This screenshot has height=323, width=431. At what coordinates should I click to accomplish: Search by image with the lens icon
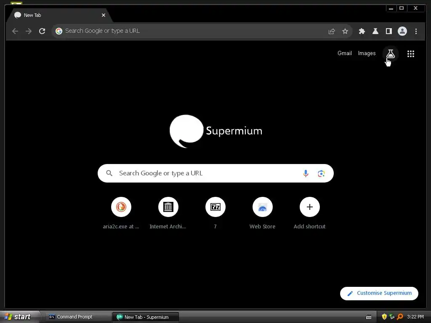(321, 174)
